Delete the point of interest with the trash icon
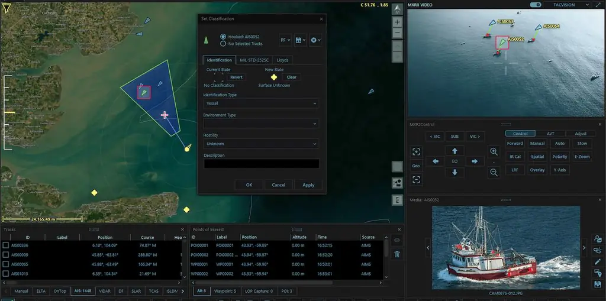The height and width of the screenshot is (301, 606). pyautogui.click(x=397, y=254)
